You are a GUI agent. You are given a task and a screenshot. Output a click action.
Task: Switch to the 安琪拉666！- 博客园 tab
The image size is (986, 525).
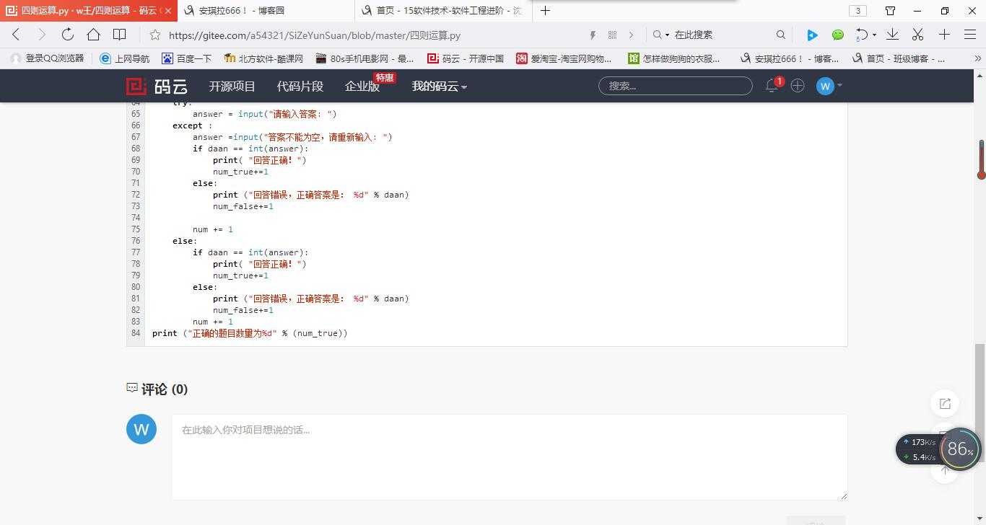click(x=266, y=11)
